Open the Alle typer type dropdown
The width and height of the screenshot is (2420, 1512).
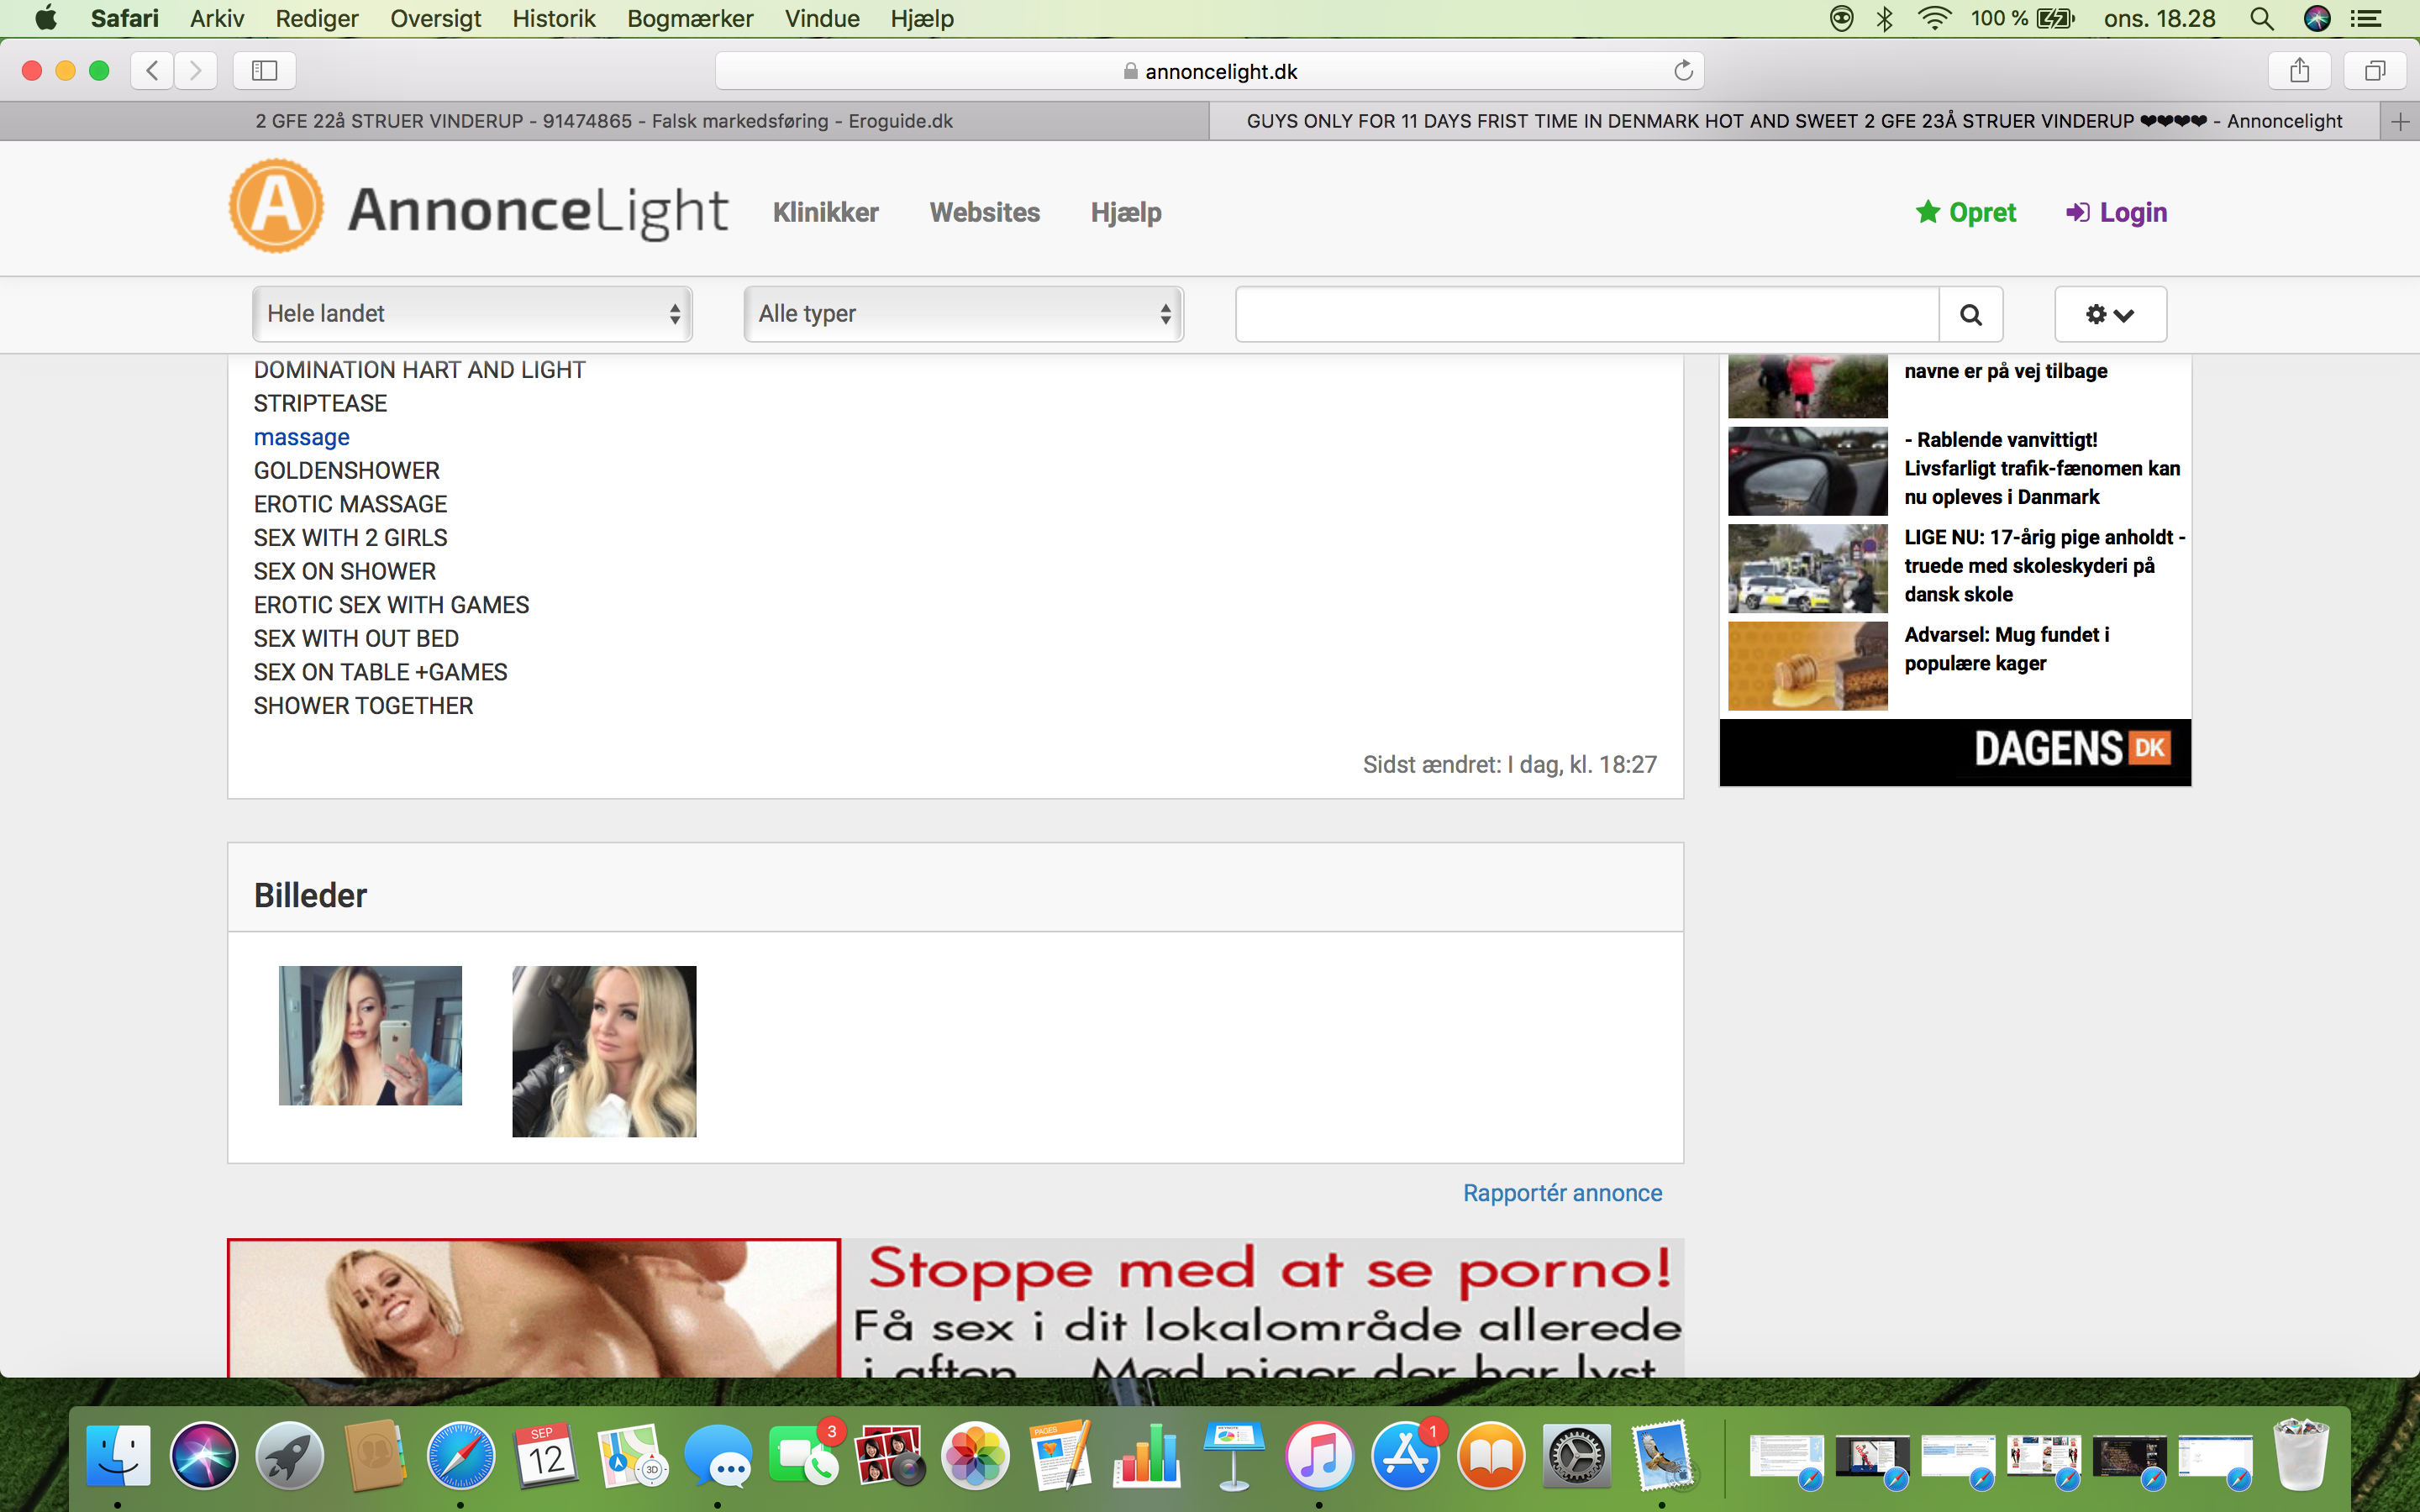(964, 314)
